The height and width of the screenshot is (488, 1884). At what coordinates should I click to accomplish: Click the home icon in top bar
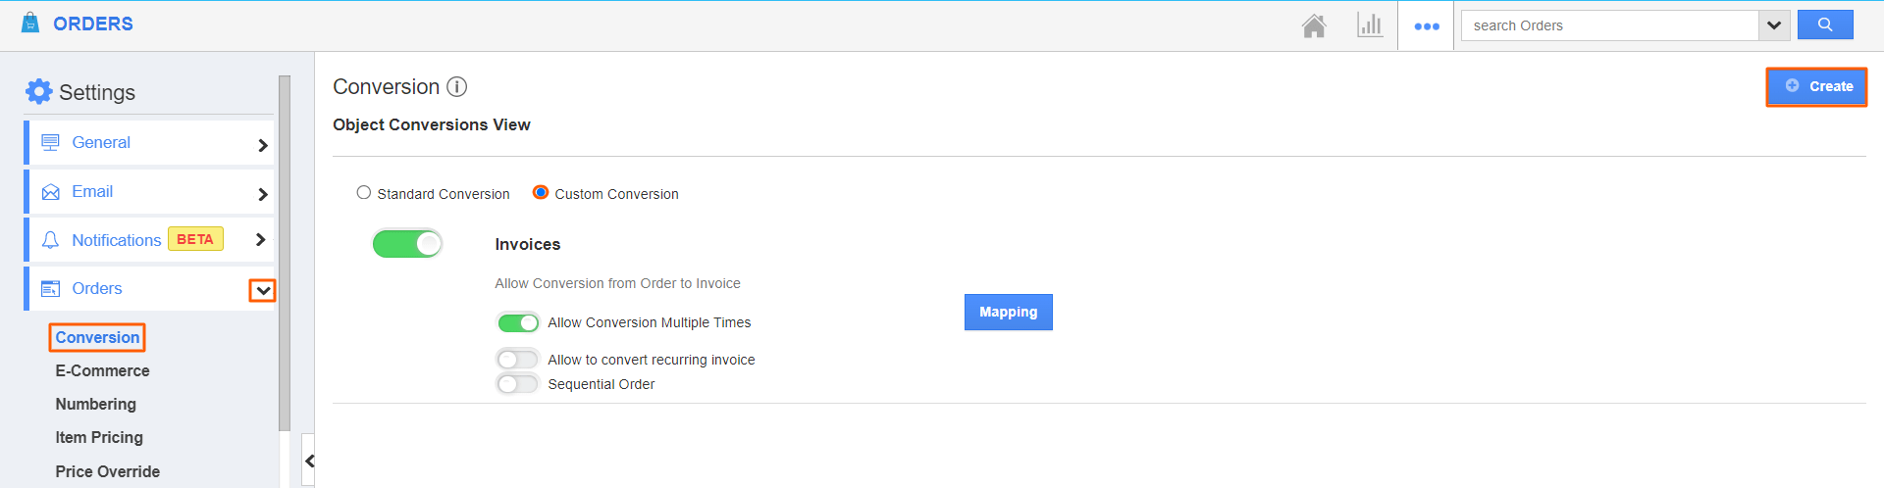(x=1314, y=25)
